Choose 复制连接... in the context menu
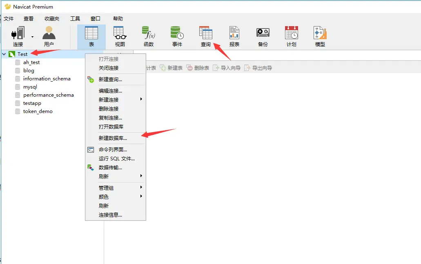 click(x=116, y=118)
